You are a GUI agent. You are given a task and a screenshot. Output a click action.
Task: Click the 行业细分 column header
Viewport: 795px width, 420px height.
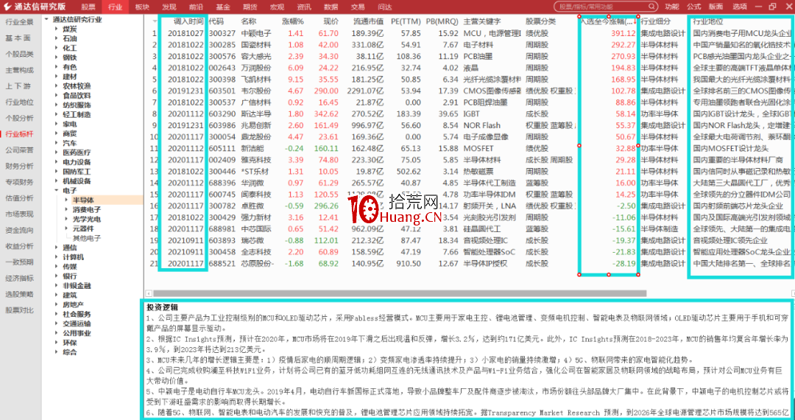pyautogui.click(x=656, y=21)
